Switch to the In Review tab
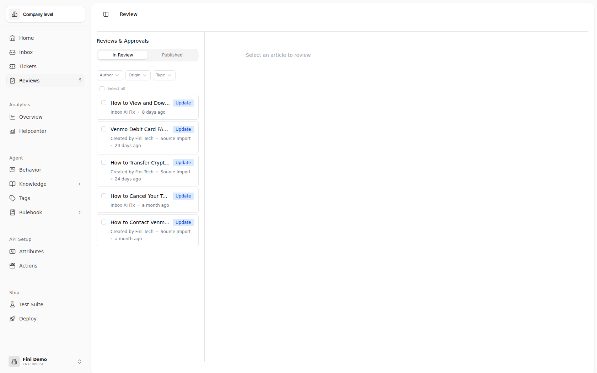This screenshot has width=597, height=373. coord(123,55)
